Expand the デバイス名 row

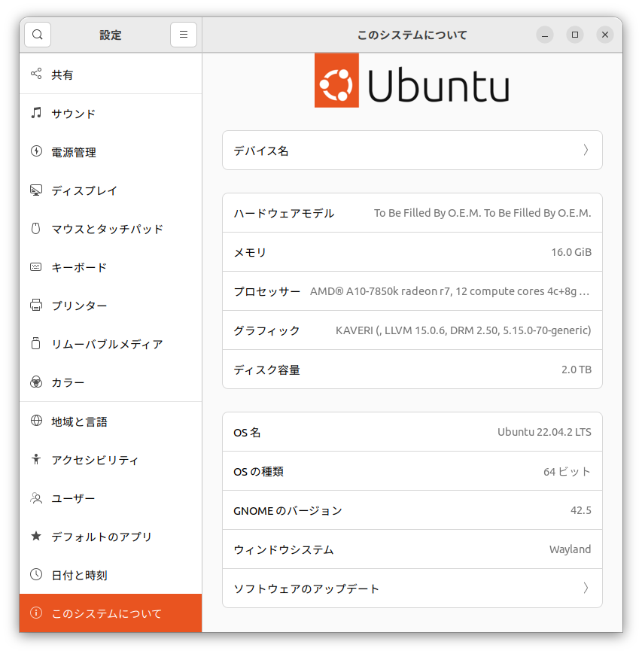(412, 150)
